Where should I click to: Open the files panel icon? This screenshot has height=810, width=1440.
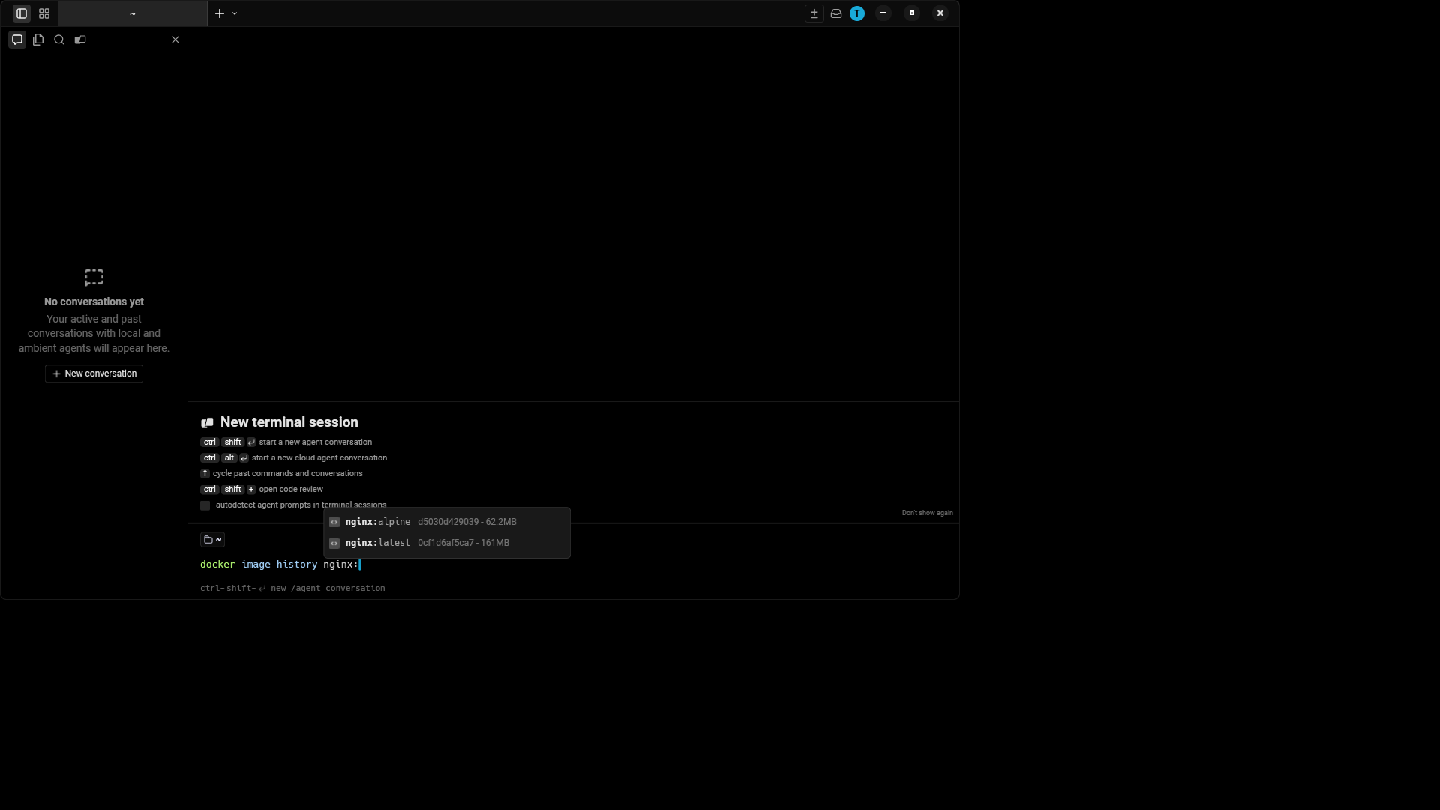tap(38, 40)
